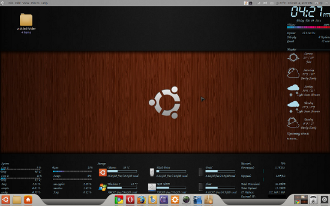Open the volume speaker indicator in top panel

[x=265, y=3]
